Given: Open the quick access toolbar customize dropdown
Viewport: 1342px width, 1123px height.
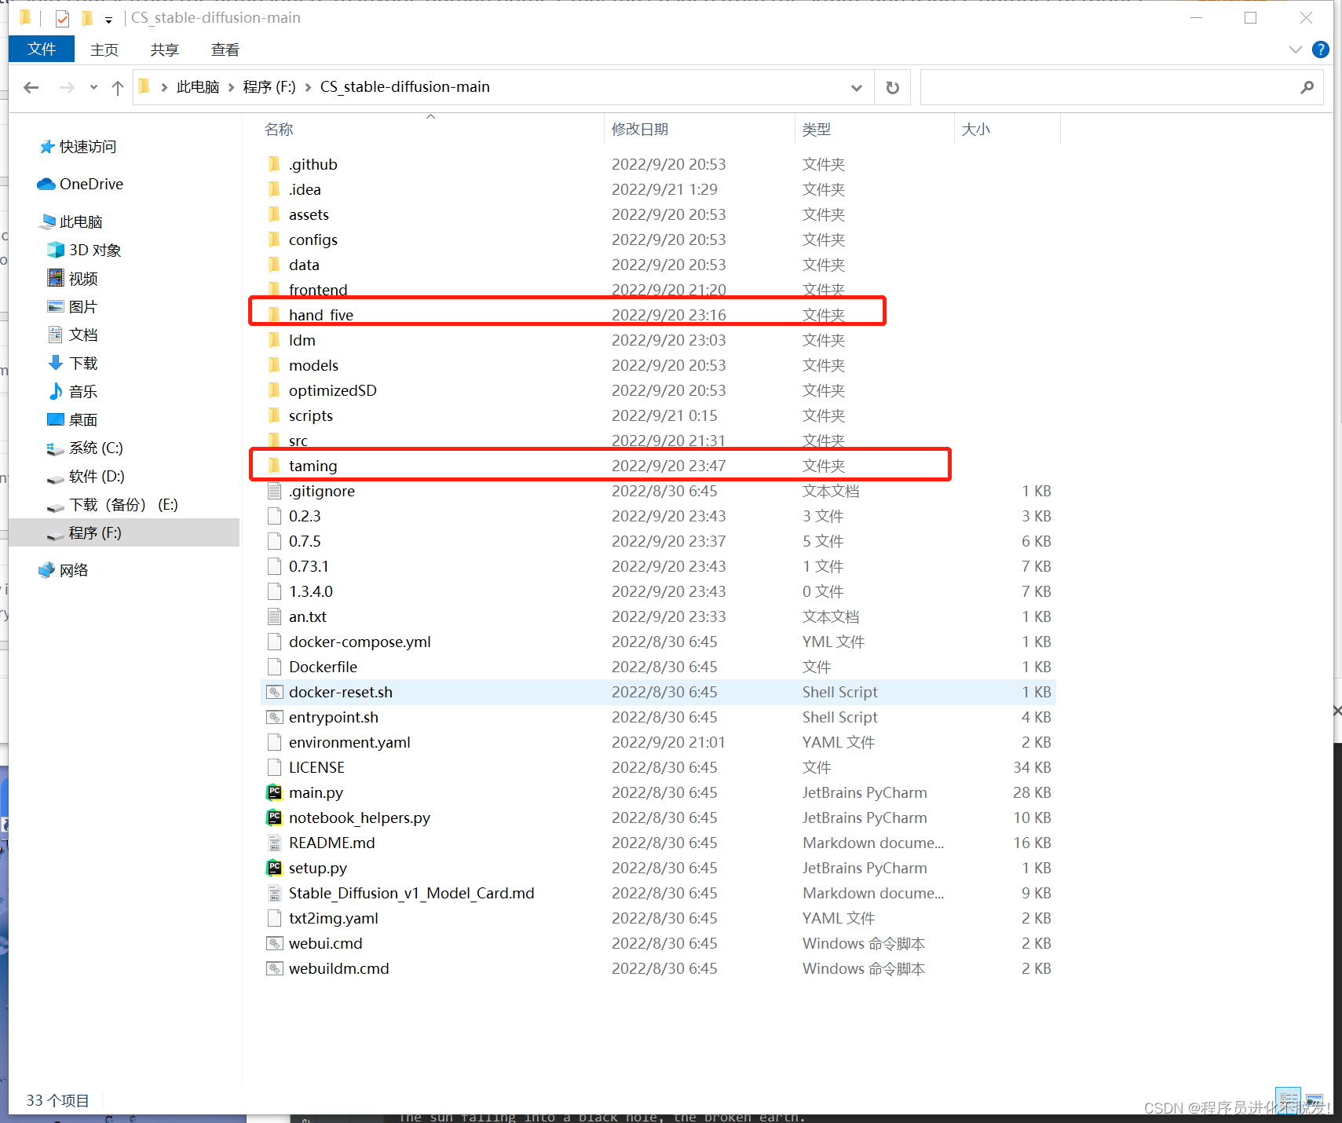Looking at the screenshot, I should [108, 19].
